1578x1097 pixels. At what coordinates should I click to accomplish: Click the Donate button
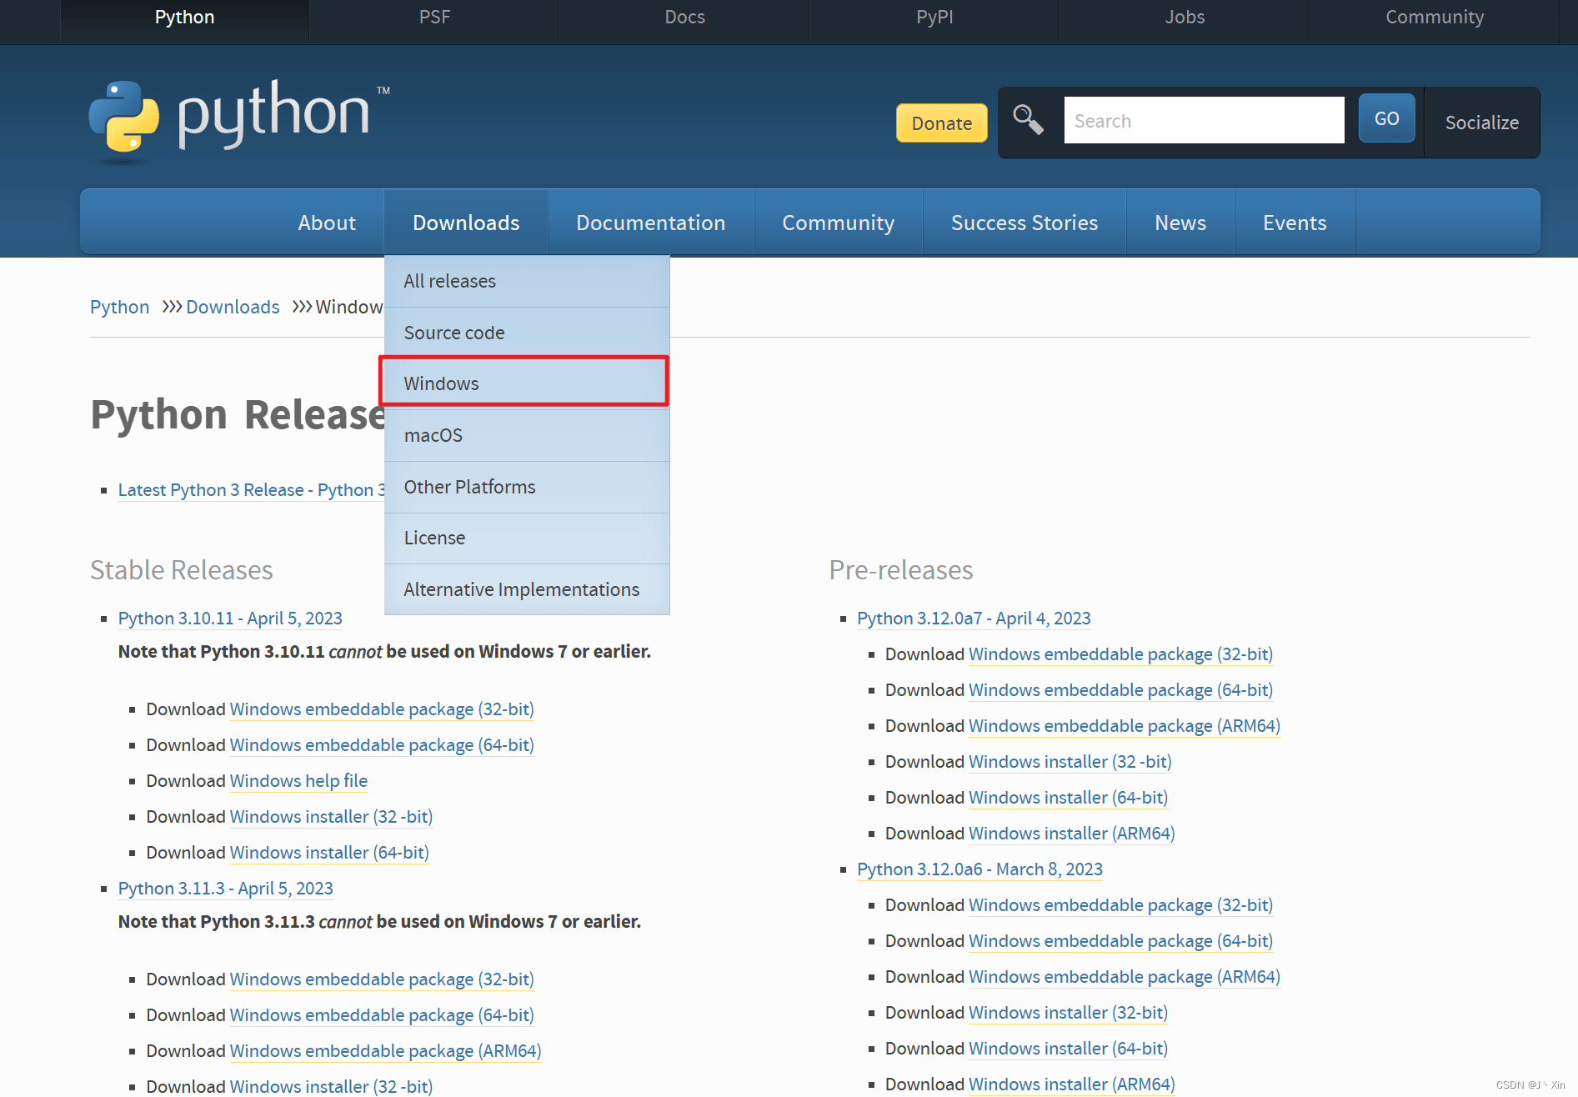[x=942, y=123]
